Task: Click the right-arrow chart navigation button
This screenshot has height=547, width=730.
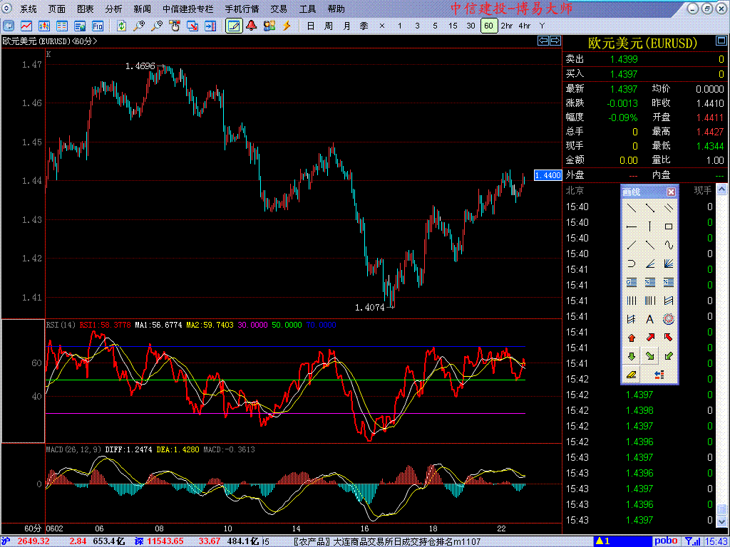Action: pos(555,41)
